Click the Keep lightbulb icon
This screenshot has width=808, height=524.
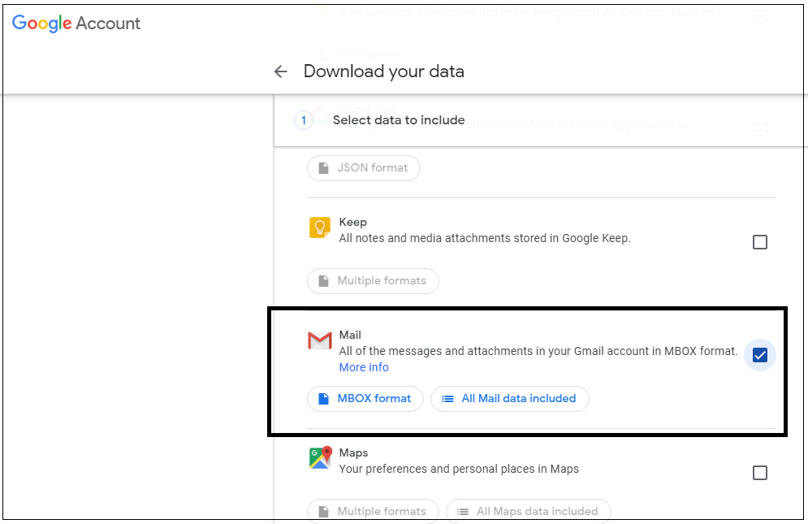point(319,227)
